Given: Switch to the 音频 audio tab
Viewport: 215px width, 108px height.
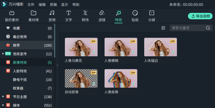Looking at the screenshot, I should (52, 16).
